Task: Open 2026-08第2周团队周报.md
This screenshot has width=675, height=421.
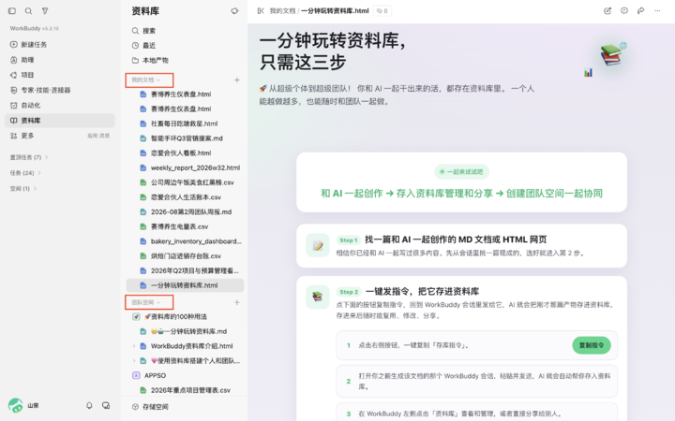Action: (x=185, y=211)
